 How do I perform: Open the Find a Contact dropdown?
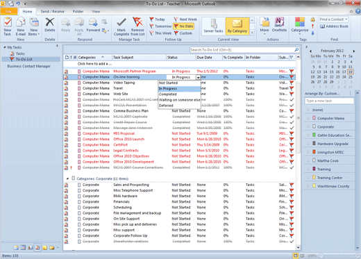(346, 19)
